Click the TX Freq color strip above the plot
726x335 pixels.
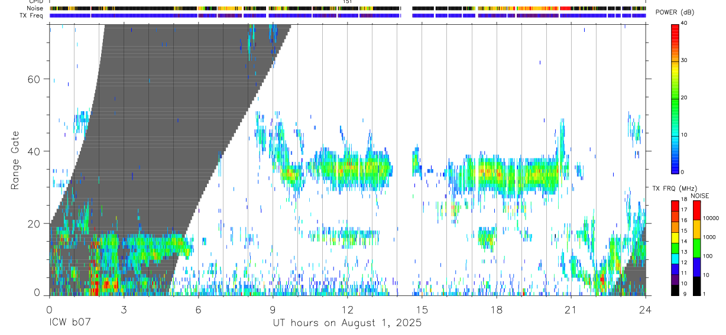click(x=347, y=15)
